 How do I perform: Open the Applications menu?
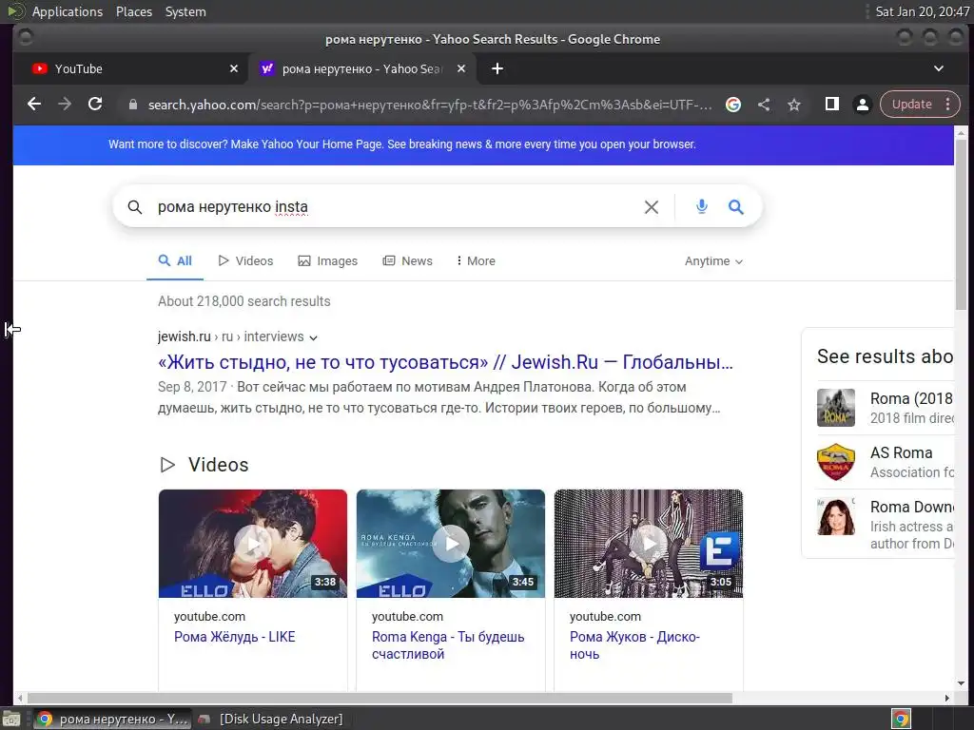coord(68,11)
